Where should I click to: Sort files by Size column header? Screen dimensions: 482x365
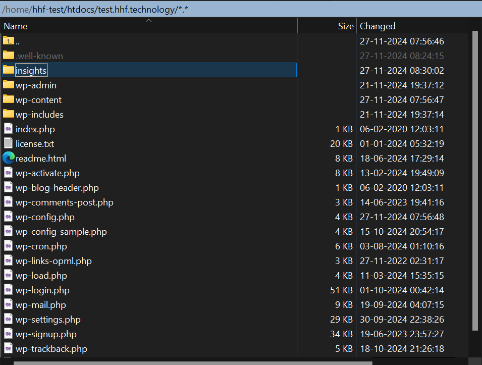point(345,26)
